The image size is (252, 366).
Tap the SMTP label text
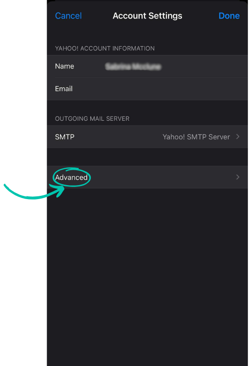pyautogui.click(x=65, y=137)
